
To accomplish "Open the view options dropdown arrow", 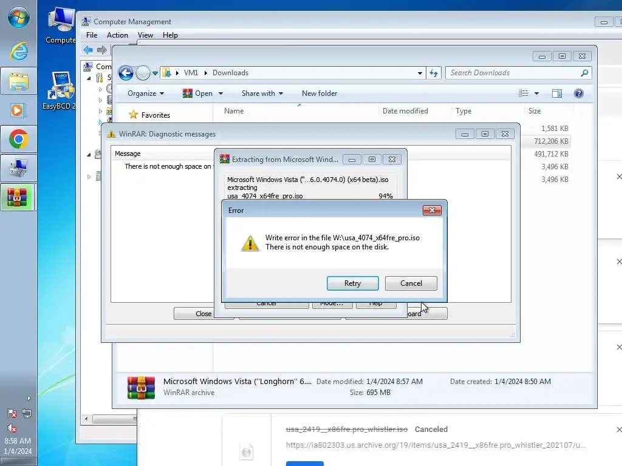I will tap(536, 93).
